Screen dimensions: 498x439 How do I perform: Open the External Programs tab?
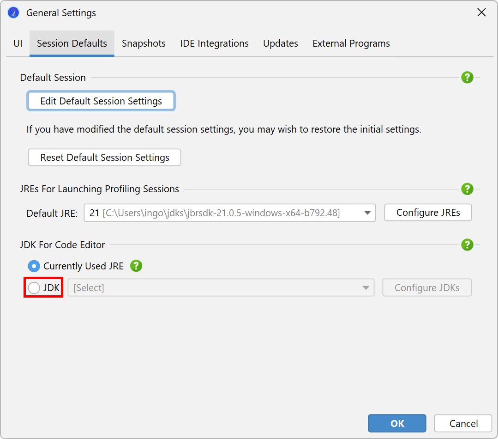coord(351,43)
